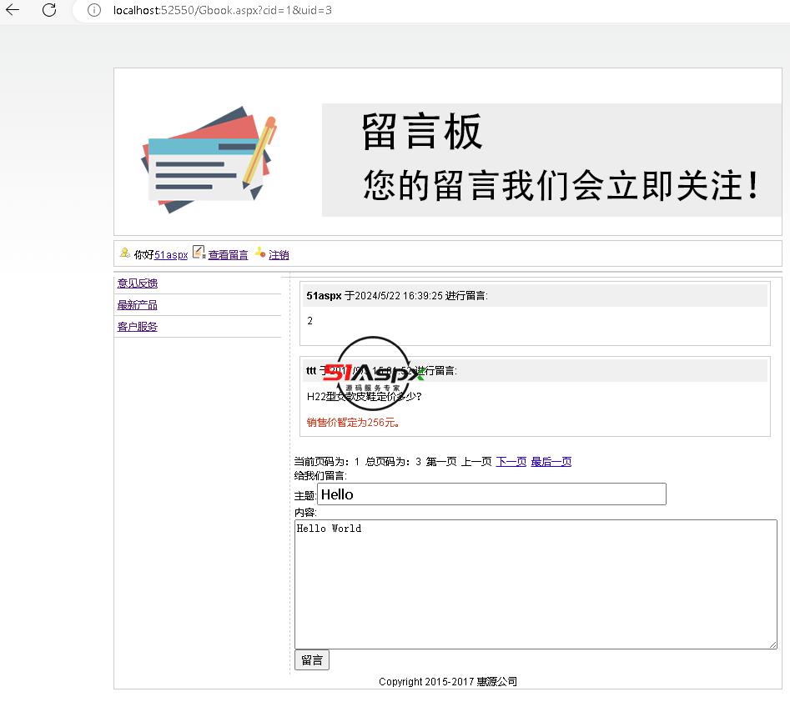Image resolution: width=790 pixels, height=727 pixels.
Task: Click inside the 内容 message text area
Action: [535, 584]
